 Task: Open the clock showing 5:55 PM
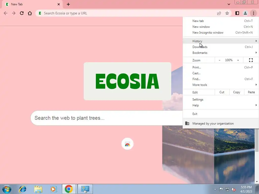[x=246, y=189]
